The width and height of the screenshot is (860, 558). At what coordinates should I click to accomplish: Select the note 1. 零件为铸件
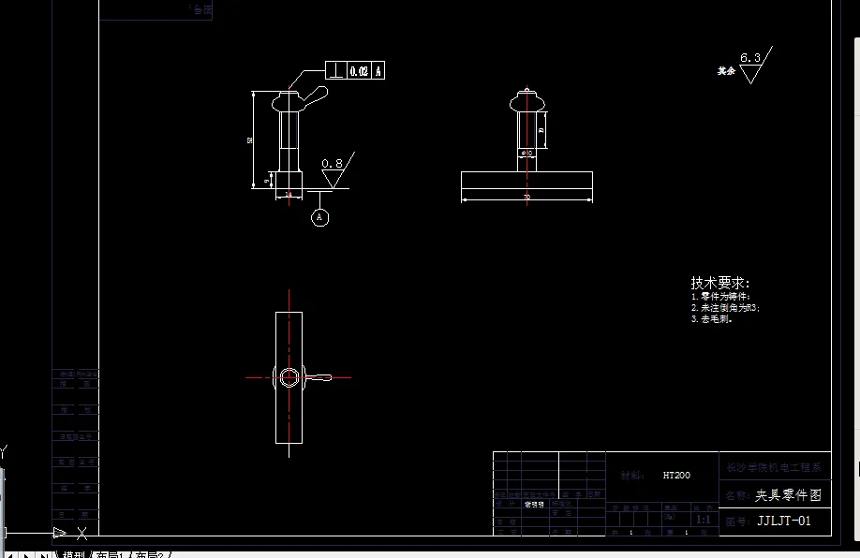click(720, 296)
